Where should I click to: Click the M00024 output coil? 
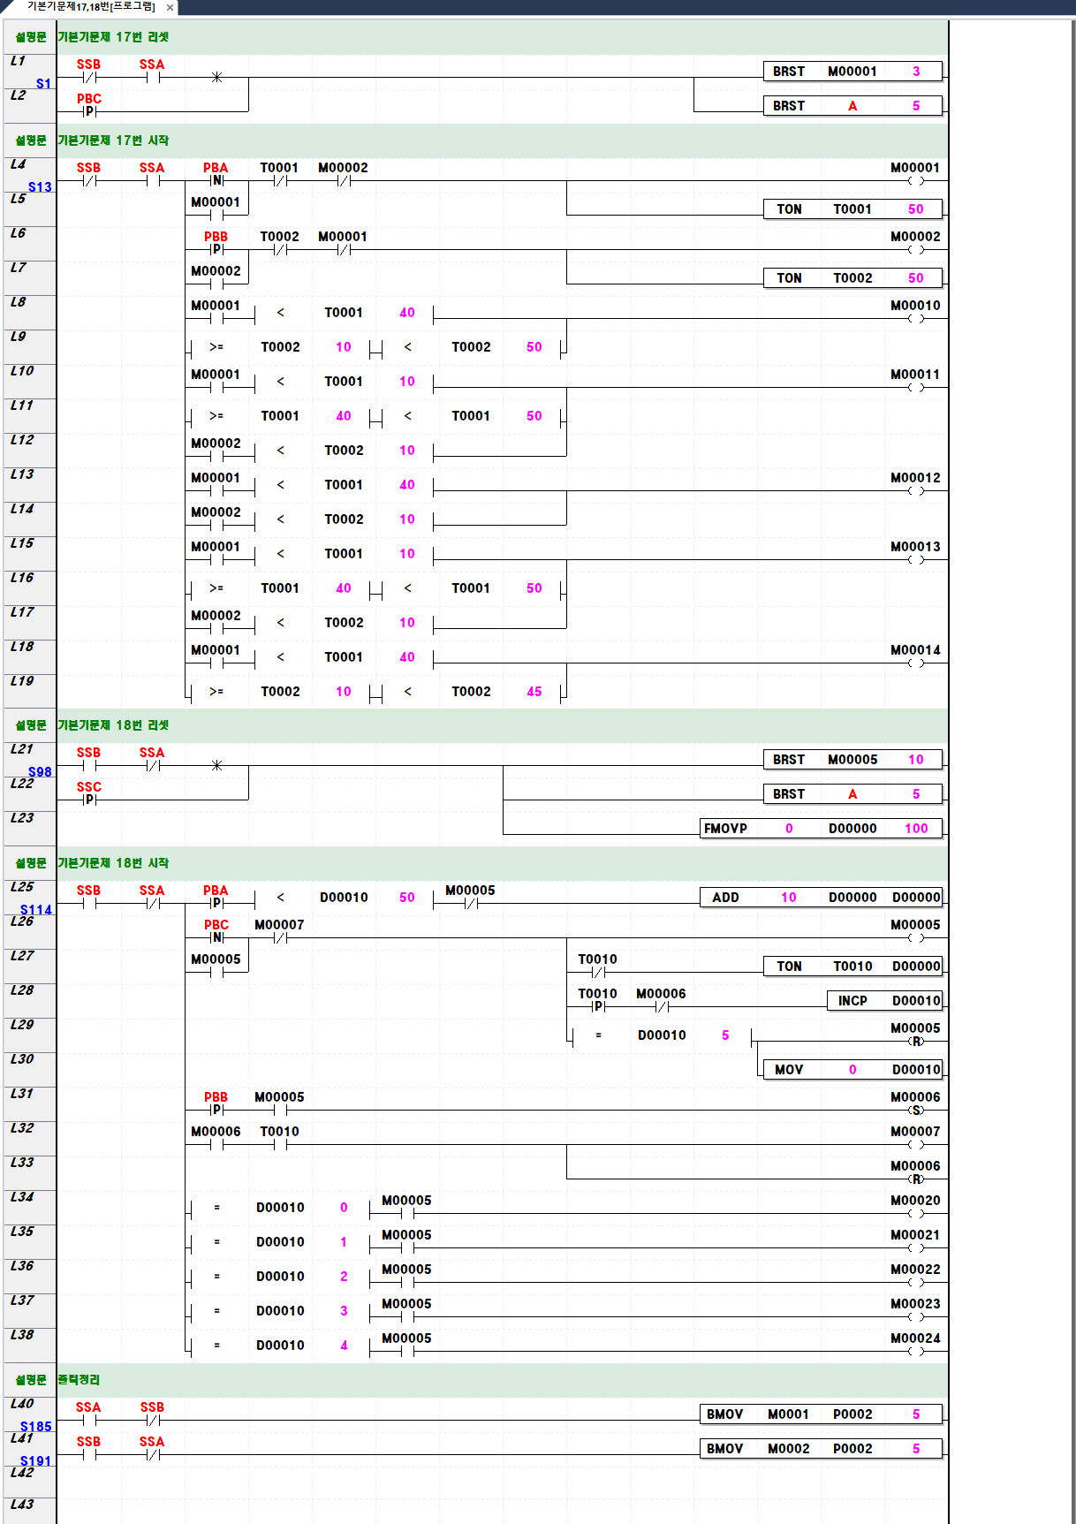coord(915,1351)
